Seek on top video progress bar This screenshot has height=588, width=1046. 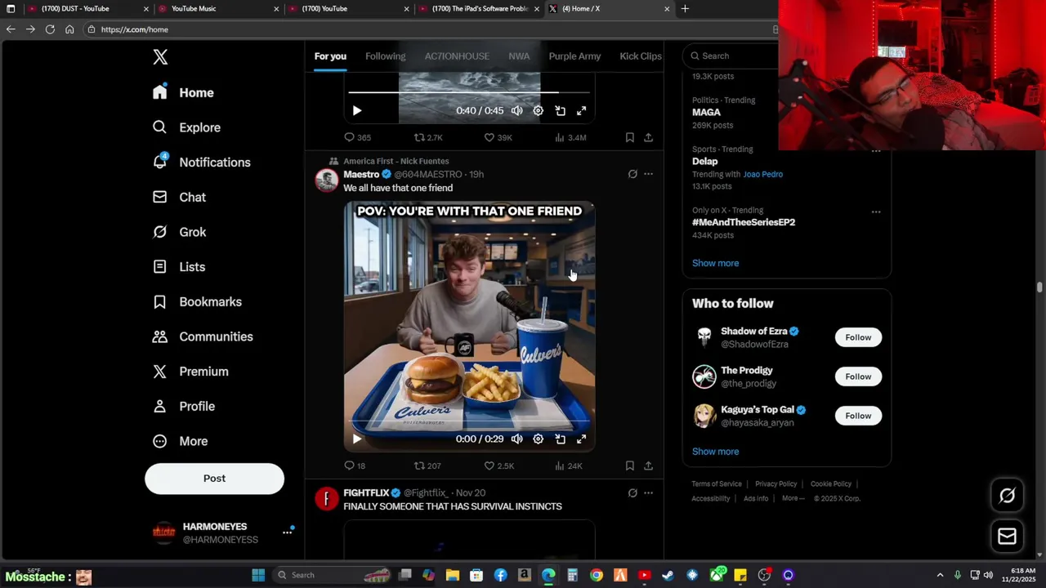point(469,93)
